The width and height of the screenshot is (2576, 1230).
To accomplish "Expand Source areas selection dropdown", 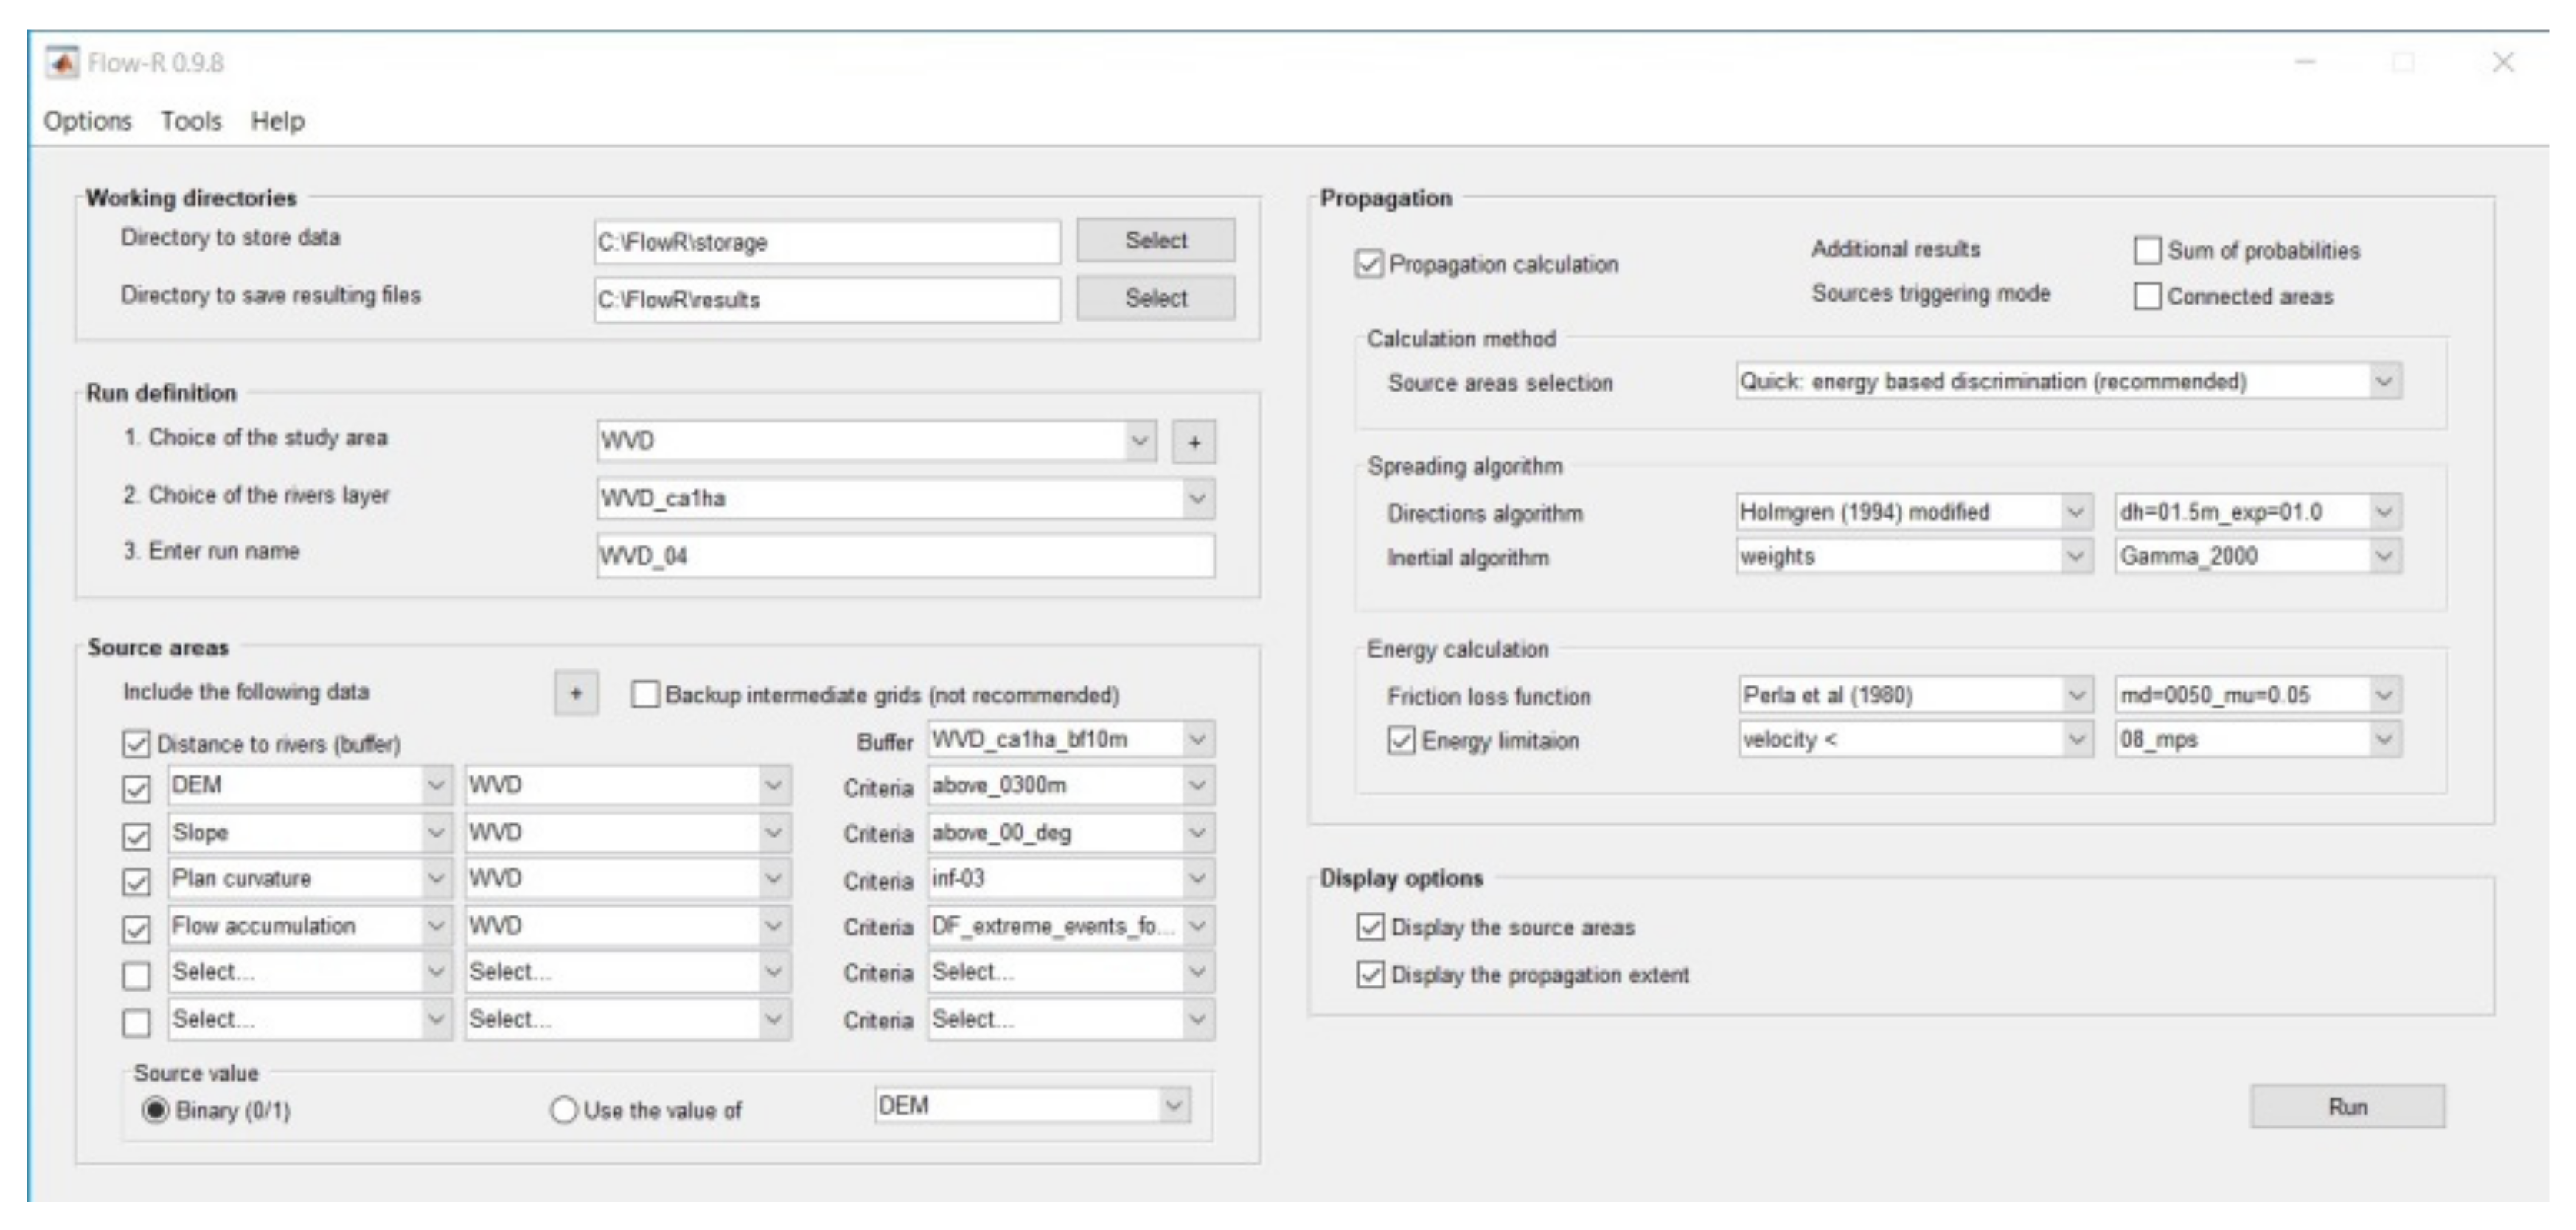I will tap(2384, 382).
